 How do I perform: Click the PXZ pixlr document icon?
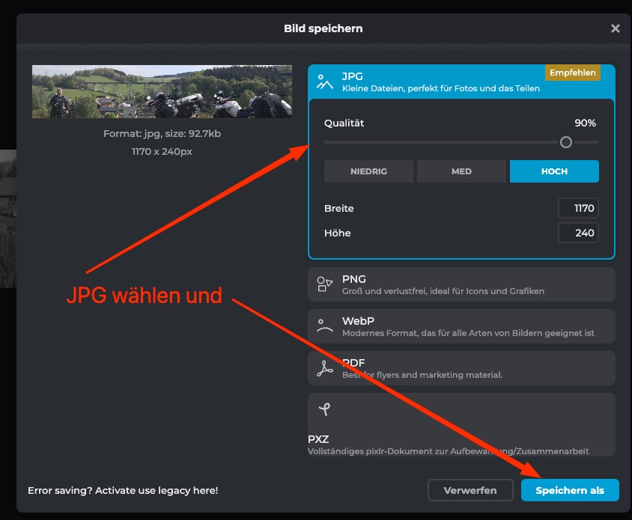(323, 409)
